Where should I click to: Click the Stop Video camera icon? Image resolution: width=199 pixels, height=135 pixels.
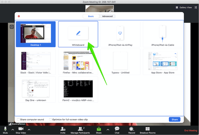[21, 129]
